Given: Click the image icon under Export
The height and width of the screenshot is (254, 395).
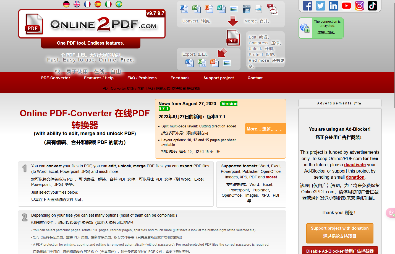Looking at the screenshot, I should (227, 63).
